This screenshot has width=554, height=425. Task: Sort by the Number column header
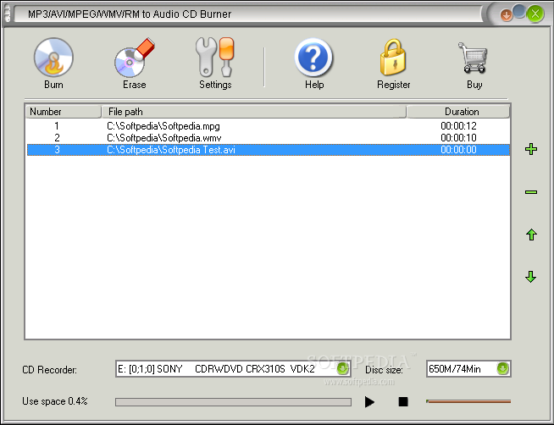[64, 112]
